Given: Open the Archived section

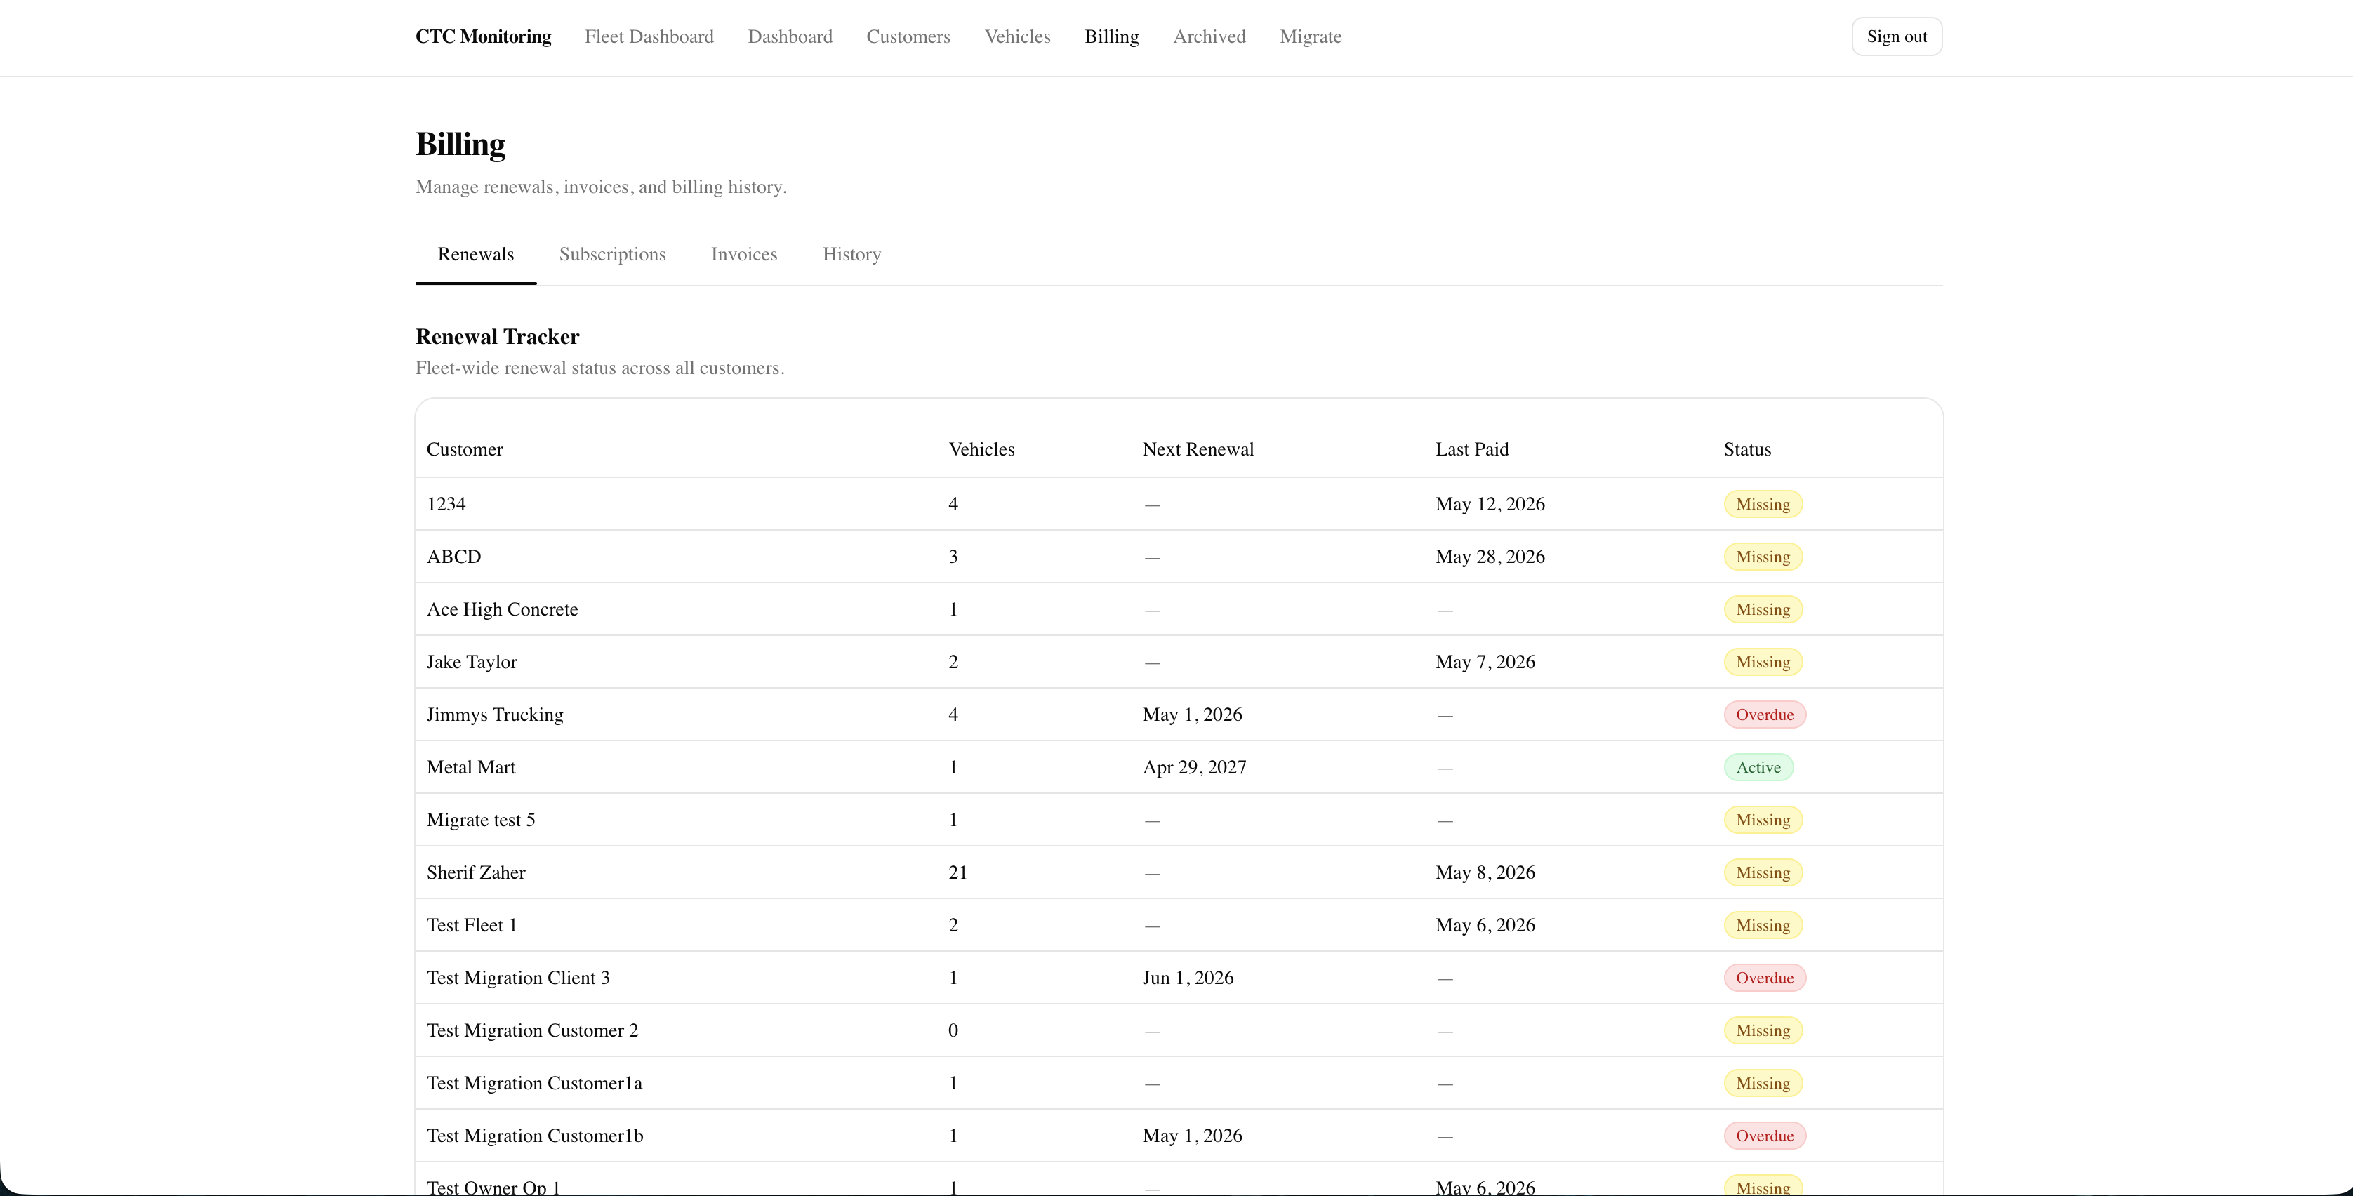Looking at the screenshot, I should tap(1209, 36).
